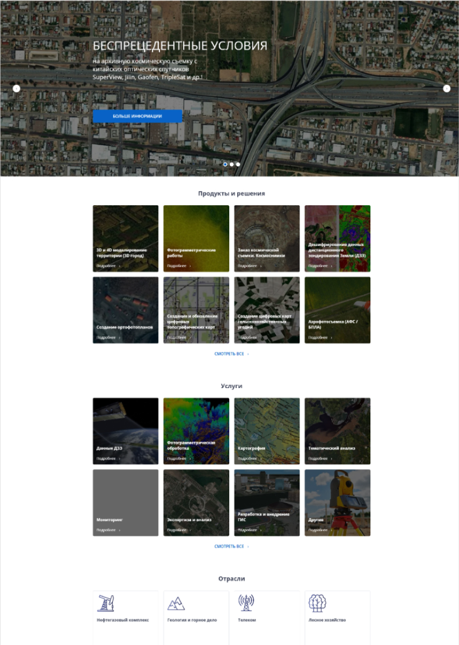
Task: Open Создание ортофотопланов card
Action: coord(126,310)
